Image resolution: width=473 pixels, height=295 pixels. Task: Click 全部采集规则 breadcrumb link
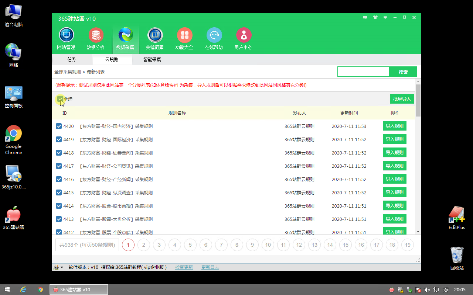tap(68, 72)
